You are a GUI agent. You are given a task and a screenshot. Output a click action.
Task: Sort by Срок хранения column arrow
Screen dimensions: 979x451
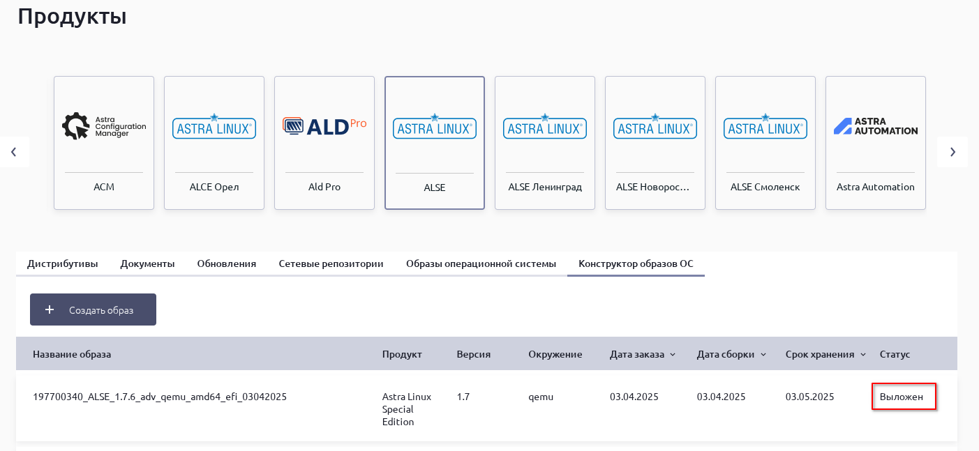coord(863,355)
